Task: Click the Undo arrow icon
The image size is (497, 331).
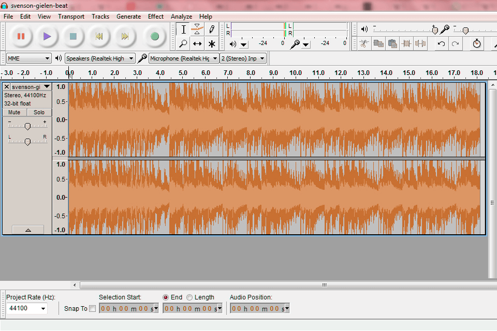Action: click(441, 43)
